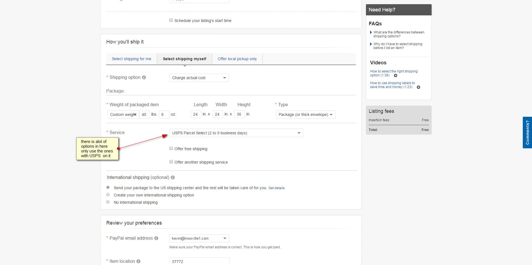Viewport: 532px width, 265px height.
Task: Check the Offer free shipping box
Action: point(171,149)
